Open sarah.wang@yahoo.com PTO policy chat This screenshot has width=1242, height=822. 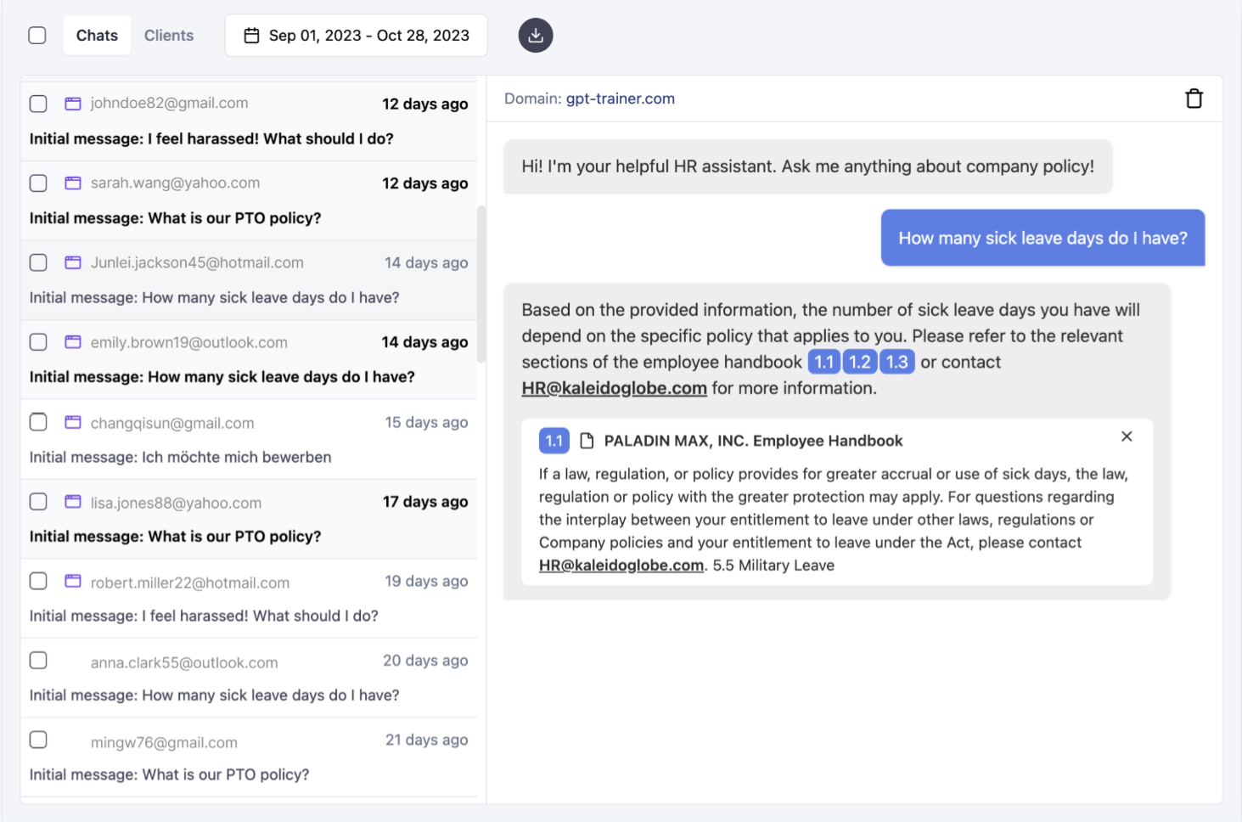click(x=249, y=201)
